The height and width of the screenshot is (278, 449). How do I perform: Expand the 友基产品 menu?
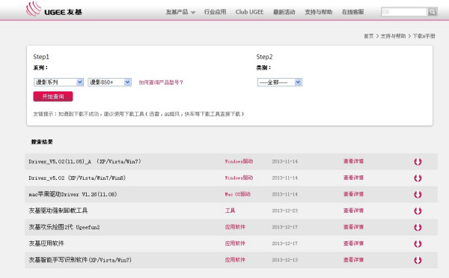(x=180, y=12)
